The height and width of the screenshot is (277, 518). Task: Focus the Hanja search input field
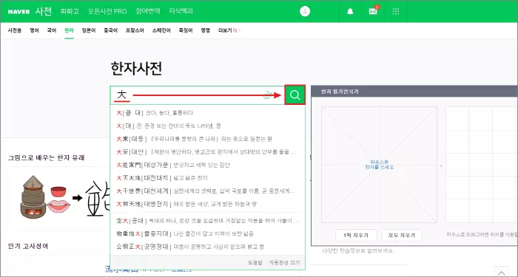(198, 95)
